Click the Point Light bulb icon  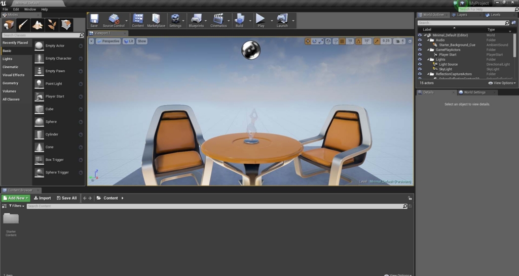(39, 84)
